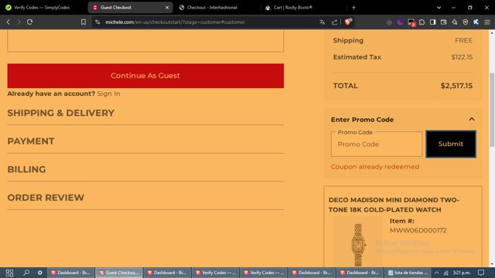Open the extension with red badge 2
The height and width of the screenshot is (278, 495).
(411, 22)
